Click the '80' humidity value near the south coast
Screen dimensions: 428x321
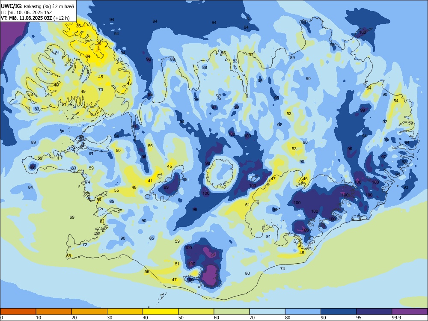[x=247, y=273]
